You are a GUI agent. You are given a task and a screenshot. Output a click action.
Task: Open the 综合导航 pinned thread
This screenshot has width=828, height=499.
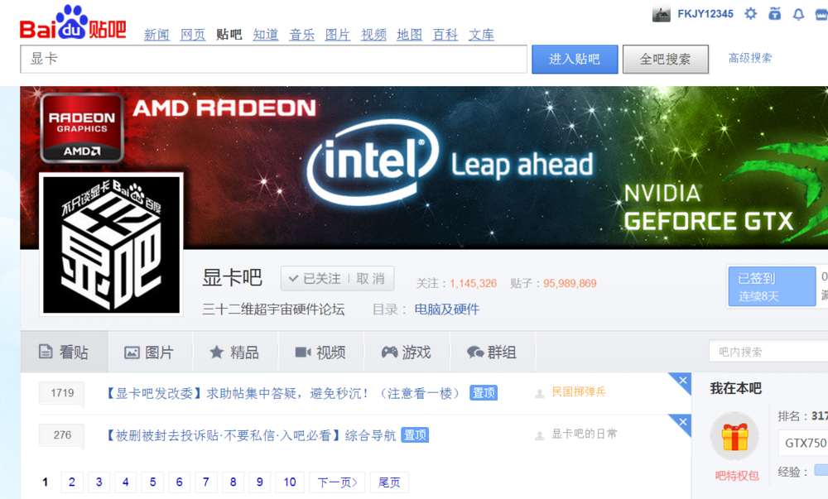point(250,435)
